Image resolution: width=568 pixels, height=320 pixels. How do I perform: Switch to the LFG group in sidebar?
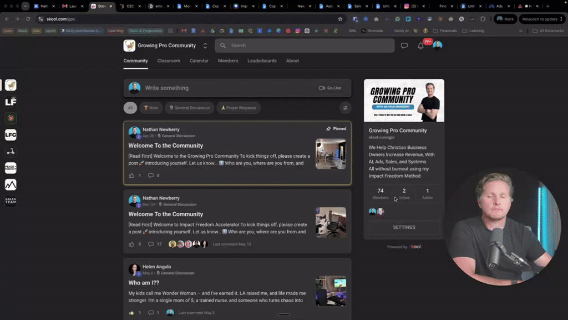coord(11,135)
